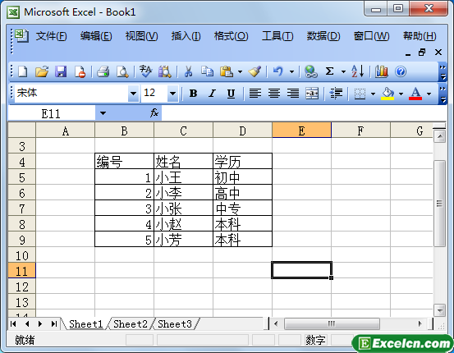
Task: Open the Undo history dropdown arrow
Action: tap(291, 71)
